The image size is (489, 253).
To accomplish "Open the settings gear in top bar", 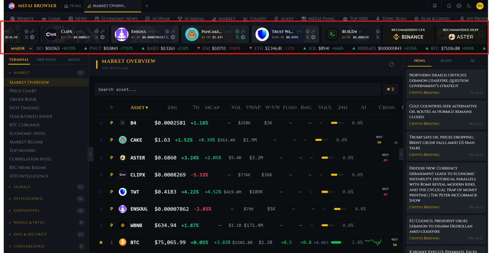I will click(x=459, y=6).
